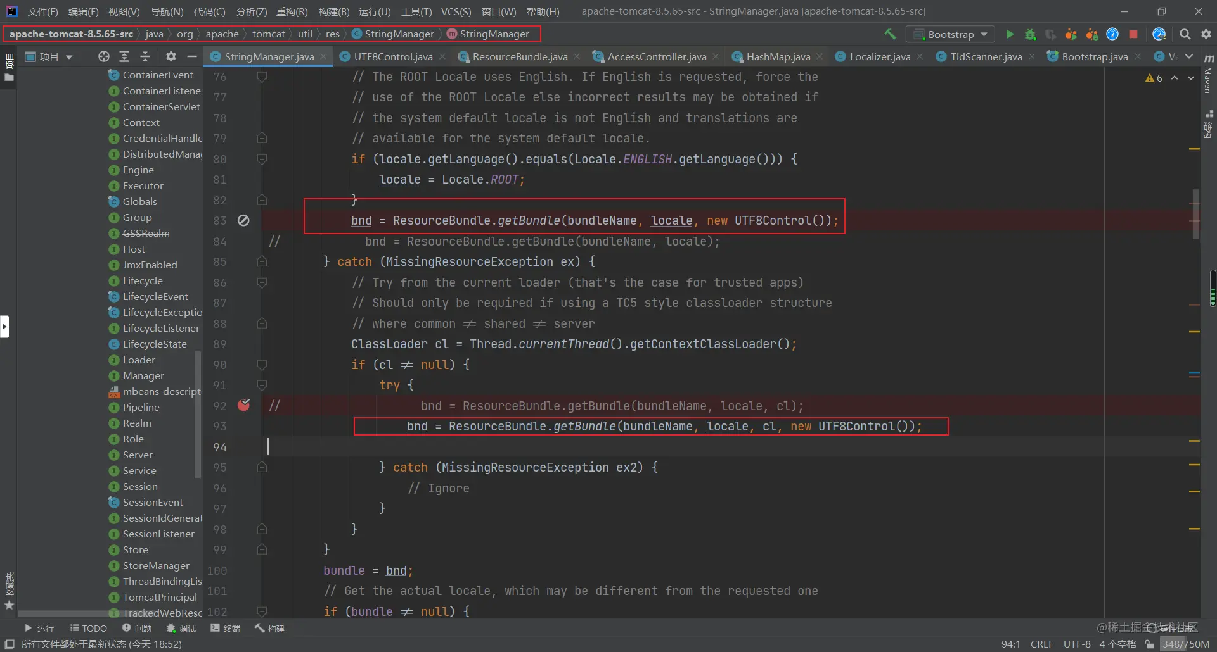Open the Structure tool window on right edge
The image size is (1217, 652).
[x=1209, y=124]
